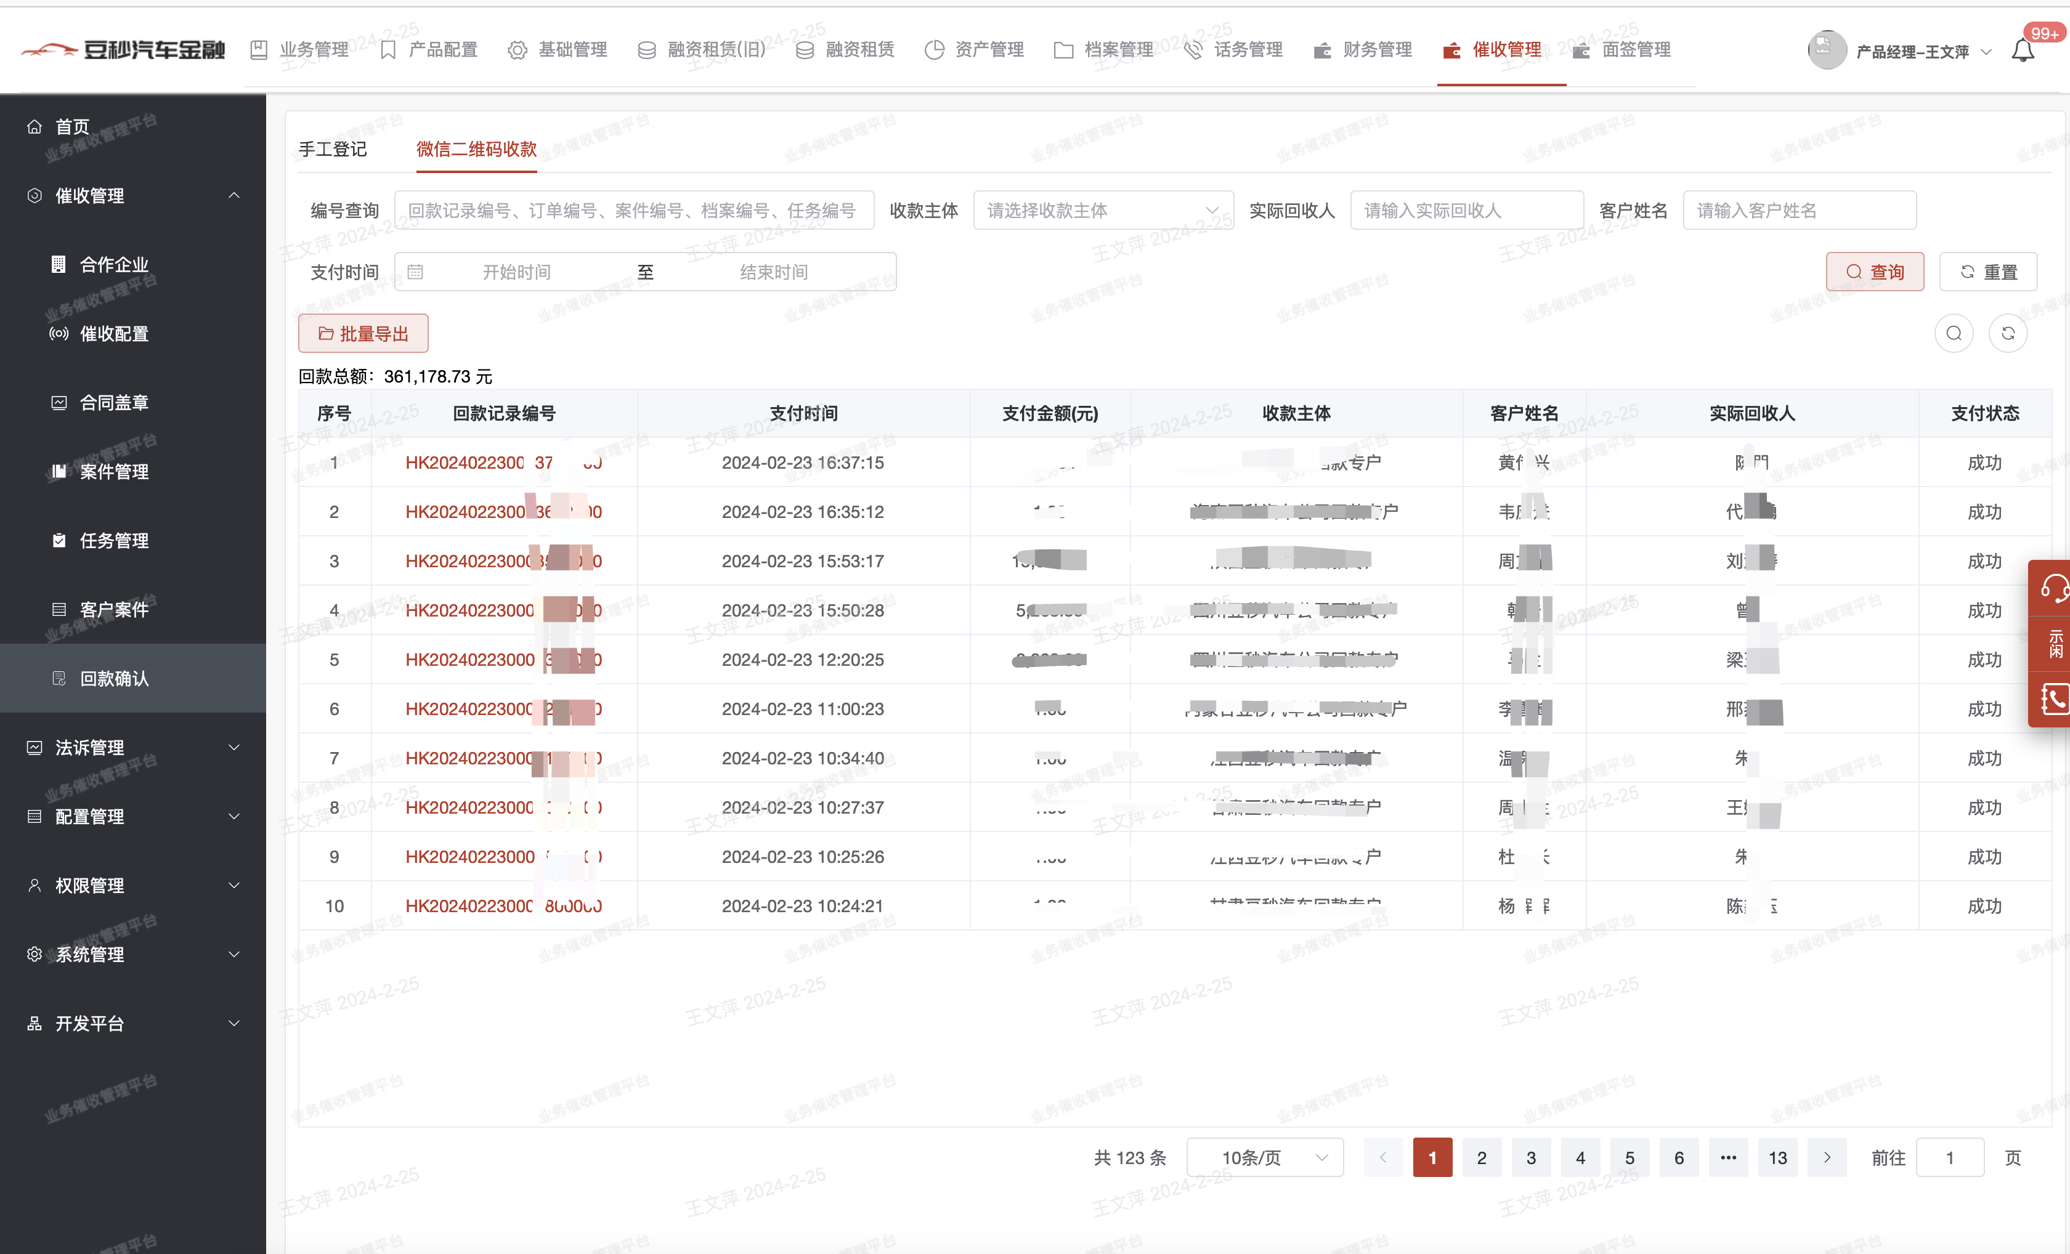Open the 10条/页 page size dropdown
This screenshot has width=2070, height=1254.
(x=1264, y=1157)
